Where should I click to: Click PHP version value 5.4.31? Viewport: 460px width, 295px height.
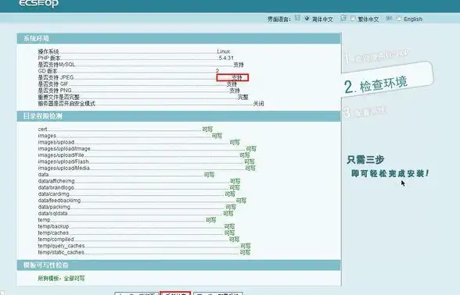(226, 58)
